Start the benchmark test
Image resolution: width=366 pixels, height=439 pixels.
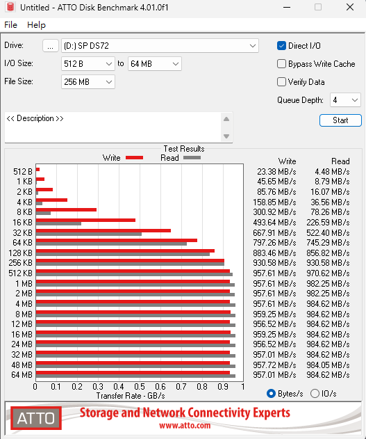click(340, 120)
